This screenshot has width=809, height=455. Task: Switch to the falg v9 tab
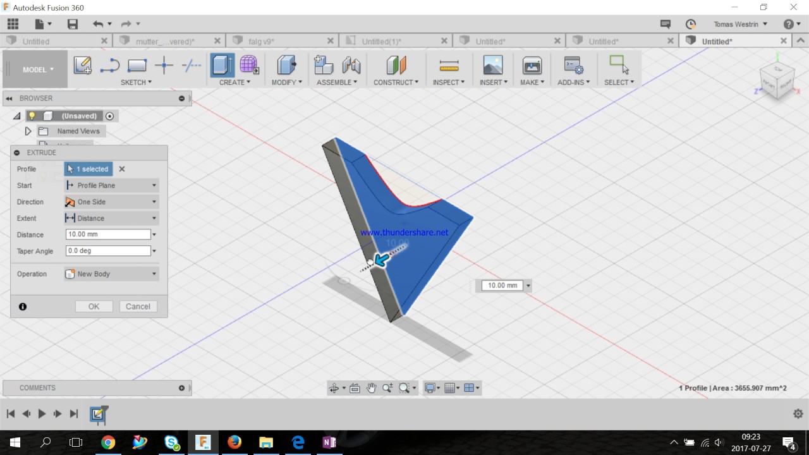pos(261,41)
